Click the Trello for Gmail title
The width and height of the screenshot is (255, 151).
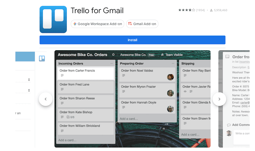(x=97, y=10)
